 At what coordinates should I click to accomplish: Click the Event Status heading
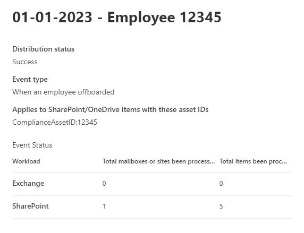[x=32, y=145]
